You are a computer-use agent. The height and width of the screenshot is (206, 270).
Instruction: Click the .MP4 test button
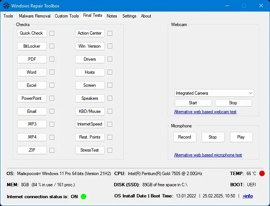(32, 137)
